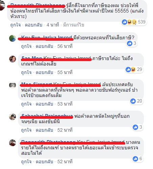Click ตอบกลับ under the last comment

(x=44, y=162)
